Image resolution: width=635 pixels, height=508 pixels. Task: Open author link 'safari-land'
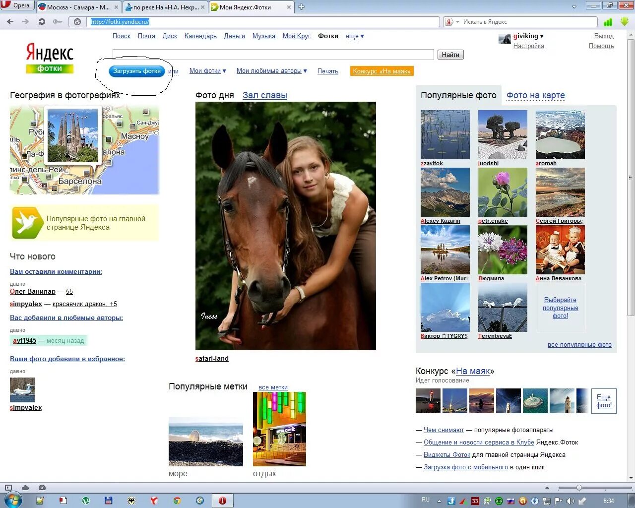coord(212,358)
